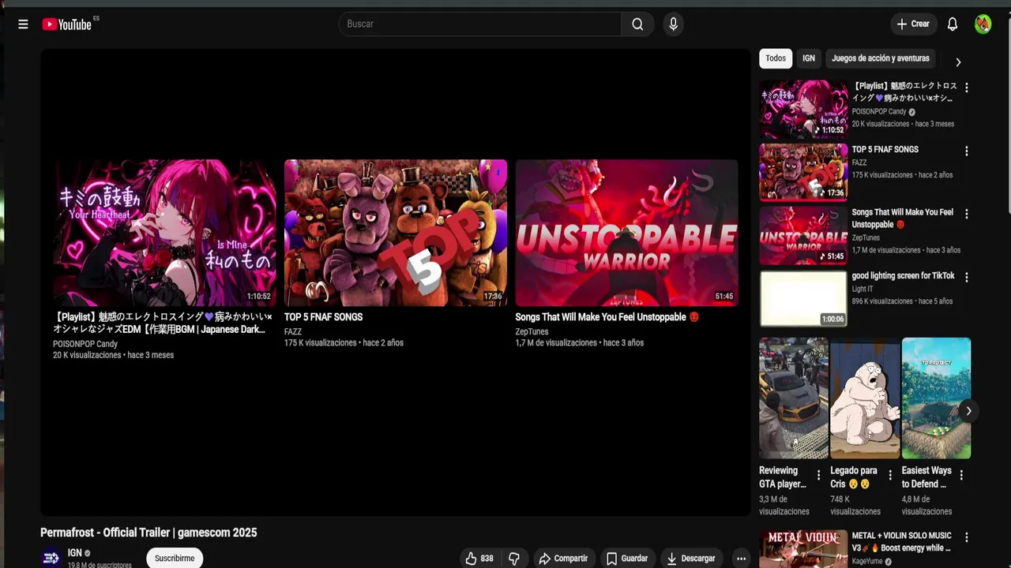Open options for Easiest Ways to Defend short
Viewport: 1011px width, 568px height.
click(x=961, y=475)
